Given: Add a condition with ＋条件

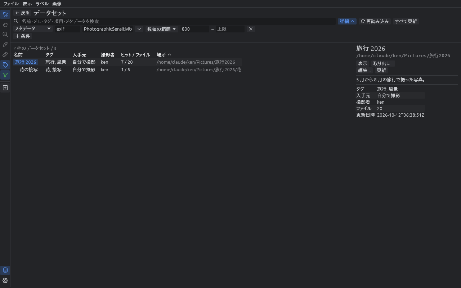Looking at the screenshot, I should point(23,36).
